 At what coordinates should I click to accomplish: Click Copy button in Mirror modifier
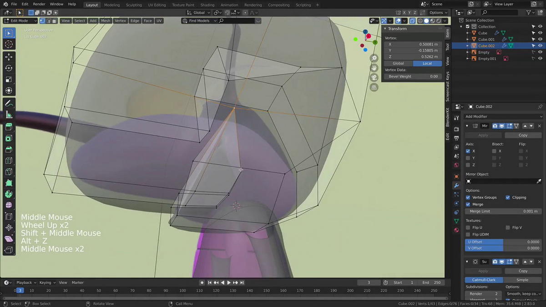[523, 135]
